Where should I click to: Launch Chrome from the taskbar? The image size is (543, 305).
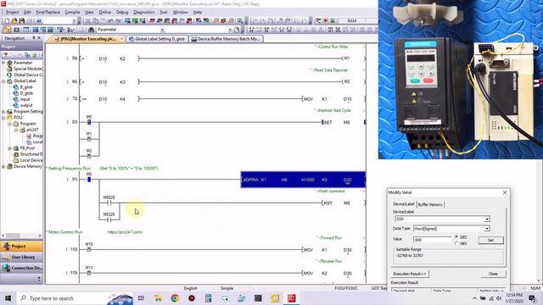(x=175, y=298)
